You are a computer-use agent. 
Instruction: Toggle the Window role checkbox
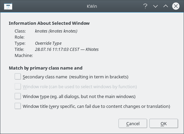[18, 87]
